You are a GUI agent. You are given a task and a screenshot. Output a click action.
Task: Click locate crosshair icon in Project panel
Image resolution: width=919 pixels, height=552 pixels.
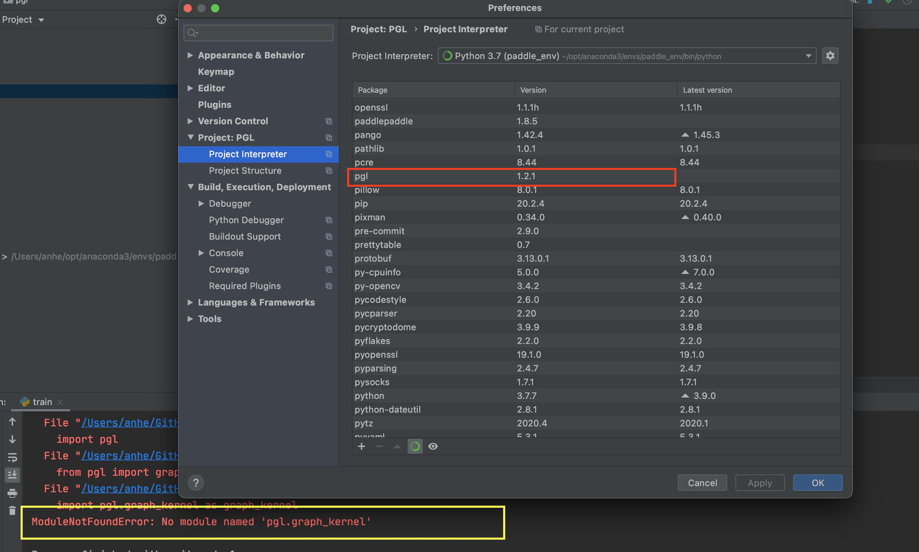161,19
